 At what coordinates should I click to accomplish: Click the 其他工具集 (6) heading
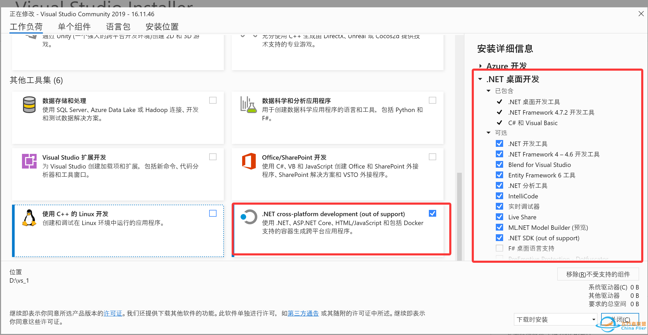(36, 80)
